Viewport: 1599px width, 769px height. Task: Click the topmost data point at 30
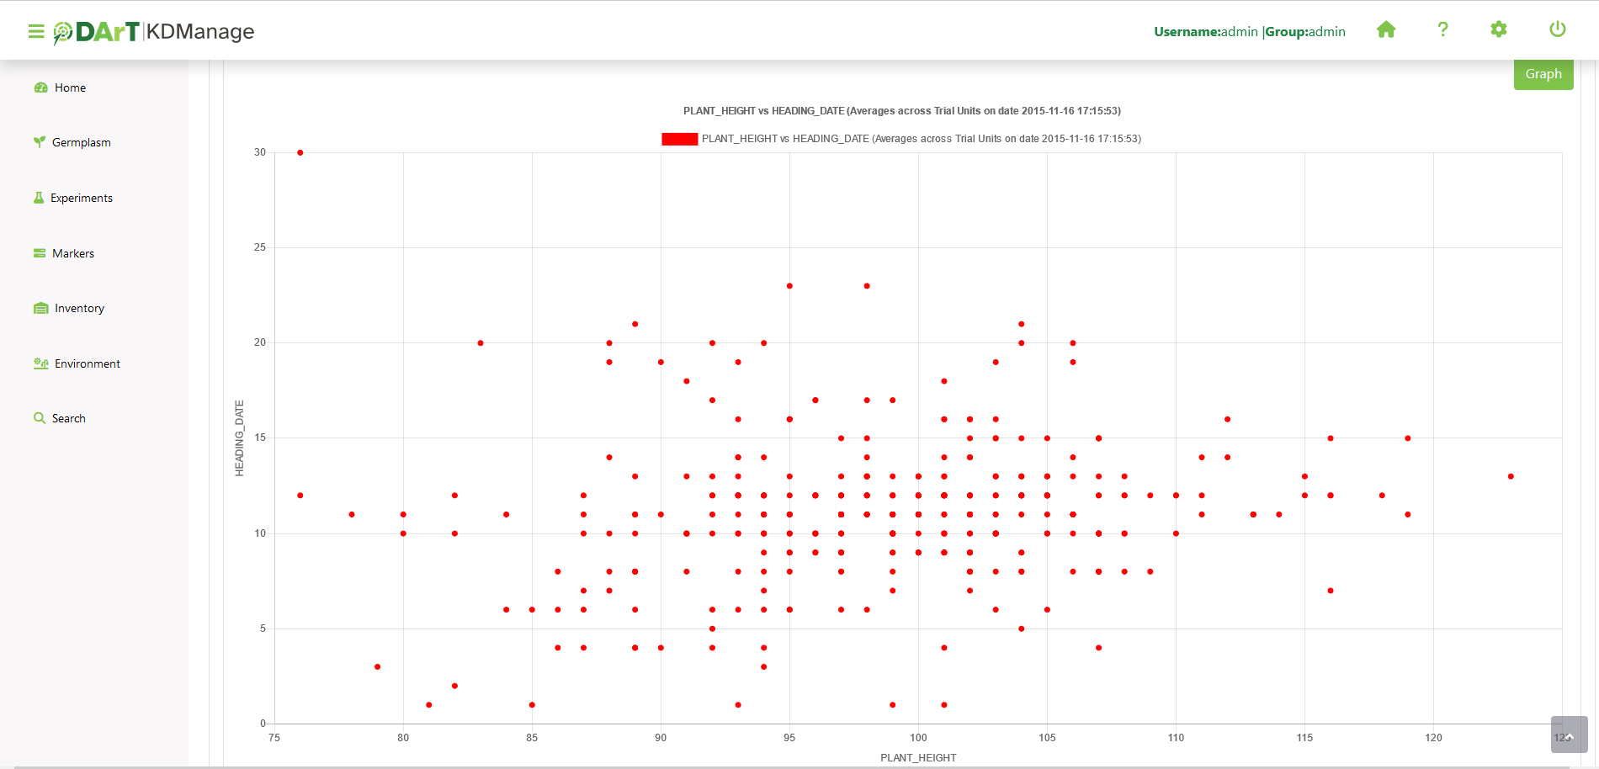(300, 153)
